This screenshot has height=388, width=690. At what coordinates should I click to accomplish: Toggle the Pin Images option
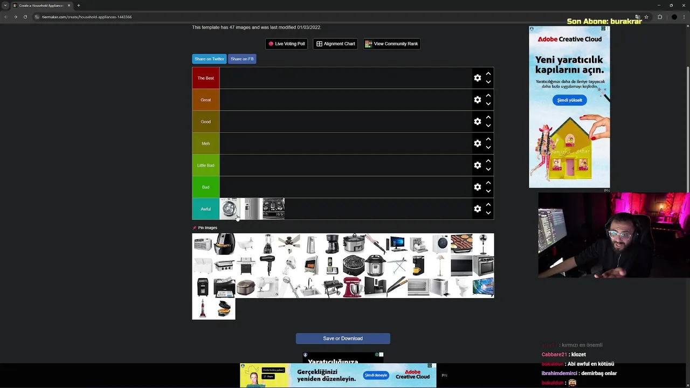tap(205, 228)
